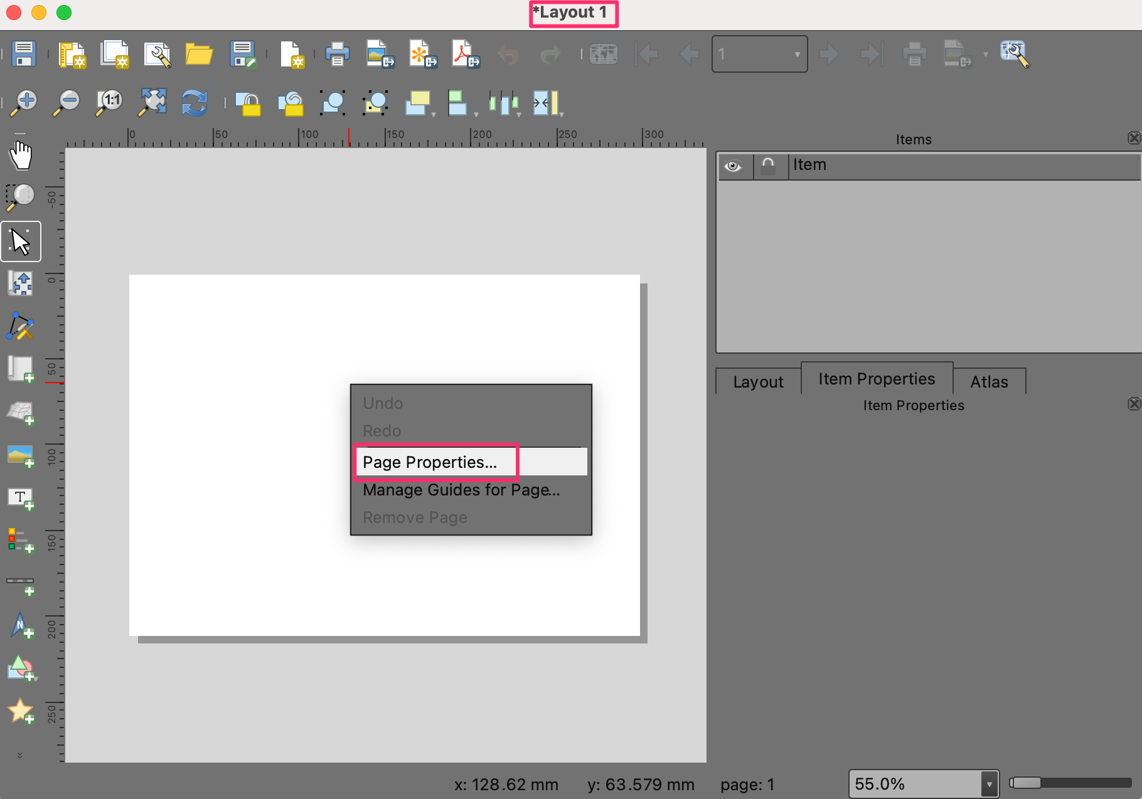Switch to the Atlas tab
The image size is (1142, 799).
[x=989, y=381]
